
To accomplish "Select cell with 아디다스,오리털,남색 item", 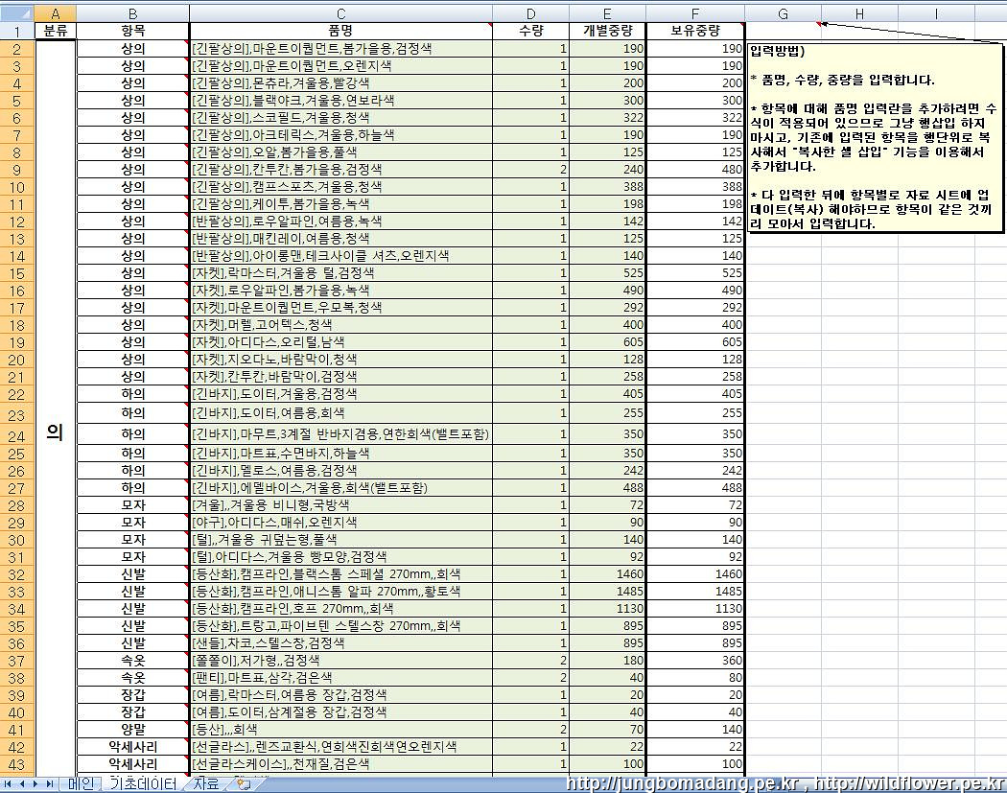I will 341,342.
